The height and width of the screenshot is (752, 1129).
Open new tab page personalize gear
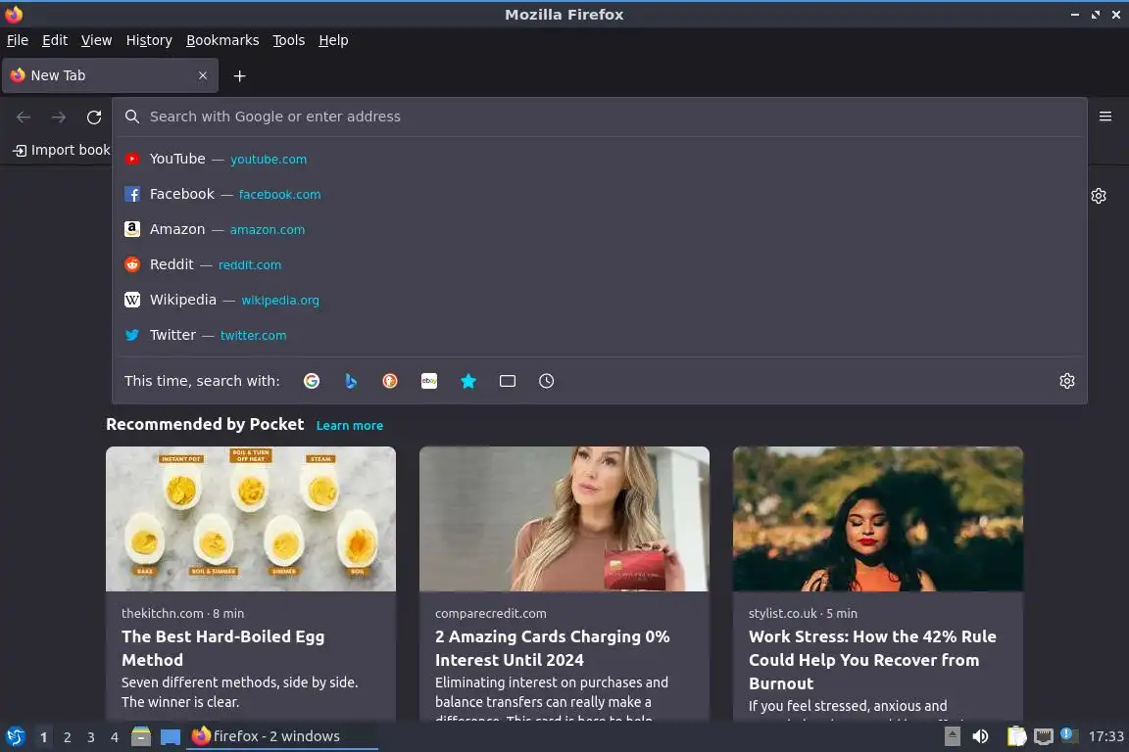[x=1098, y=196]
